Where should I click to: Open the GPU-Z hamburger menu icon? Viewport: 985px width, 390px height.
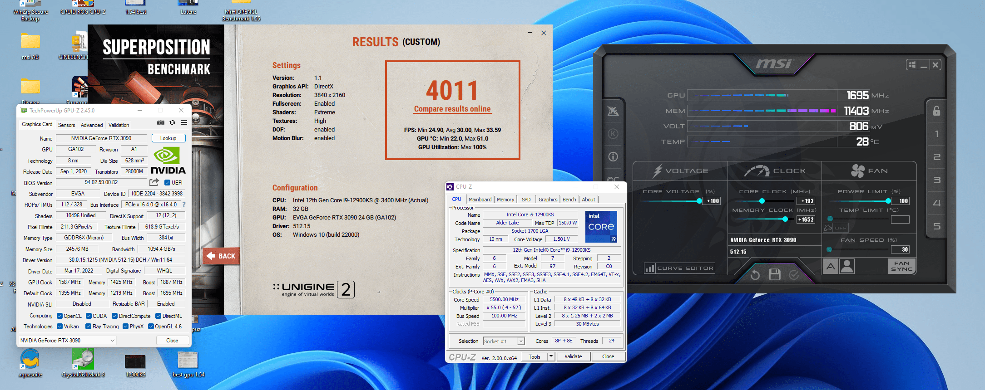point(184,122)
